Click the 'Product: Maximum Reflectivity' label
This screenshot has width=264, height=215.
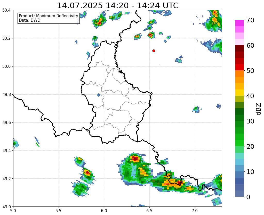[x=49, y=16]
